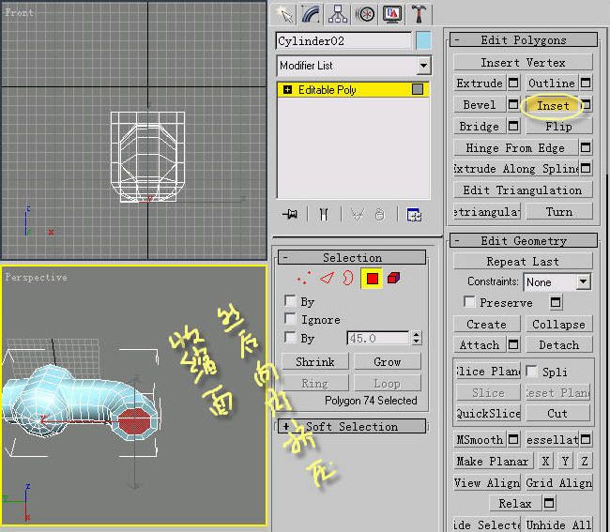Click Repeat Last button

pyautogui.click(x=523, y=262)
